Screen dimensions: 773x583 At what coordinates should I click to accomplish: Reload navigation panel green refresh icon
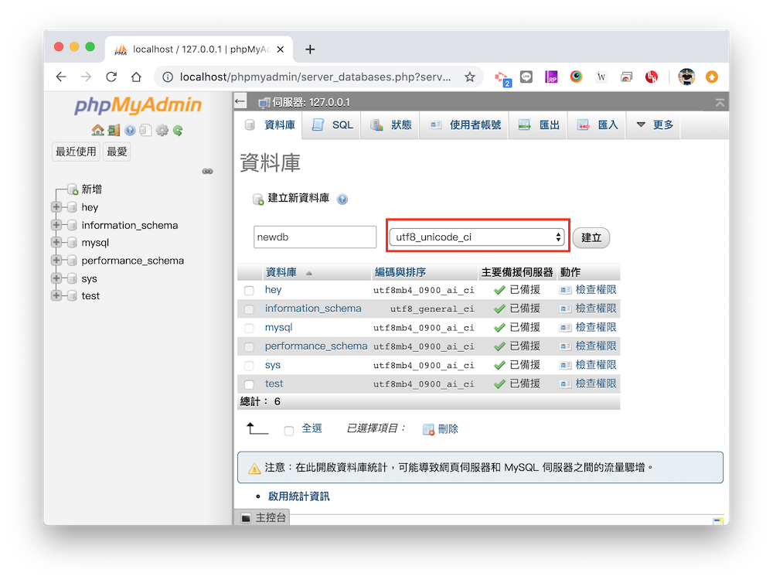[178, 130]
